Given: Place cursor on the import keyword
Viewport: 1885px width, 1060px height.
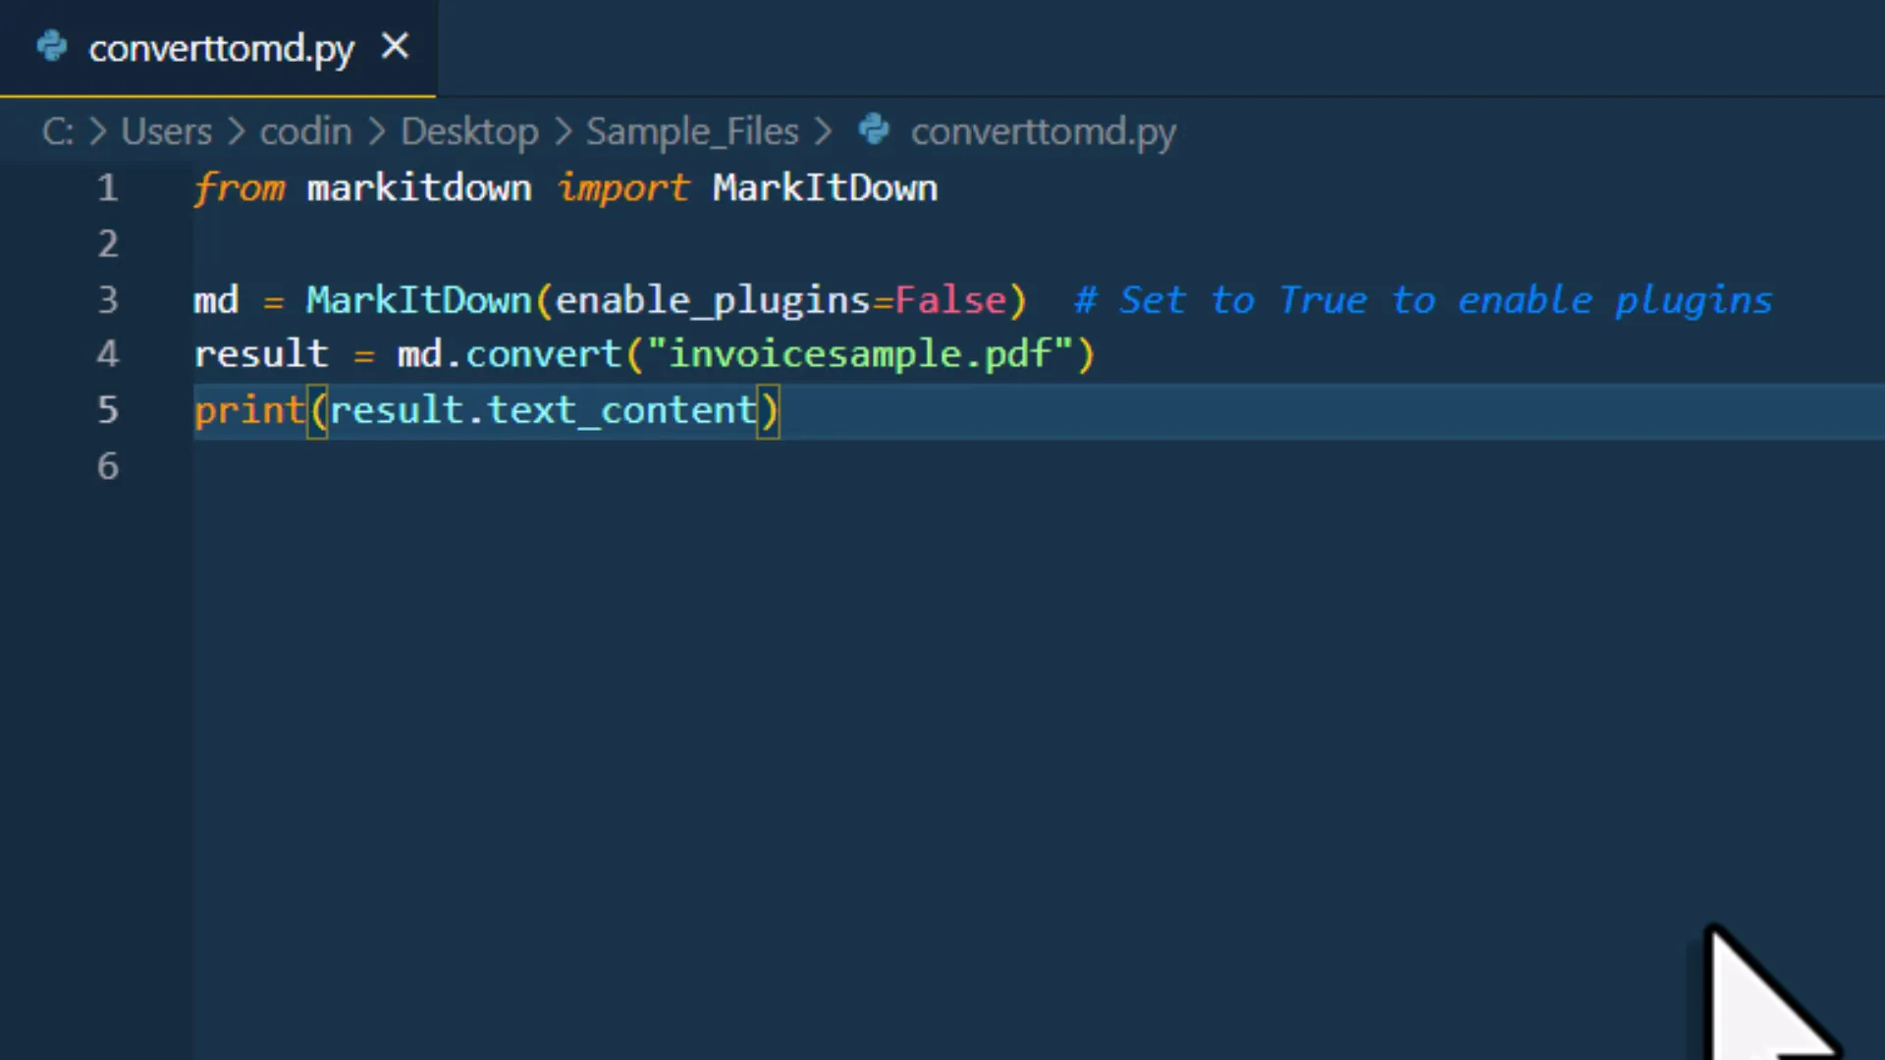Looking at the screenshot, I should coord(623,187).
